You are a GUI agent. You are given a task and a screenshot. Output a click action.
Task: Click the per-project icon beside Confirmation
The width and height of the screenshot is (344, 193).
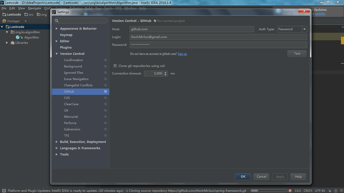[106, 60]
